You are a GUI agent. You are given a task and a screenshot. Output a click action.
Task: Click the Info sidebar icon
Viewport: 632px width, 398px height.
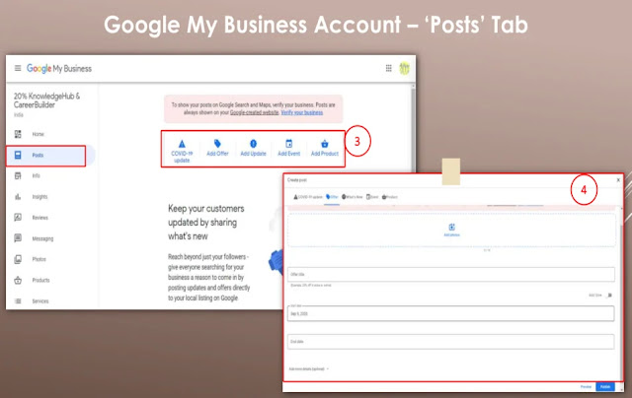point(18,175)
